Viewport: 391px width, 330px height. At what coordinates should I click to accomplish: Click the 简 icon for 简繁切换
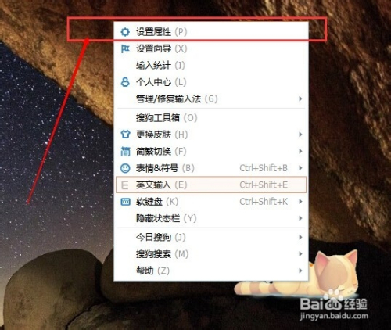[x=125, y=151]
